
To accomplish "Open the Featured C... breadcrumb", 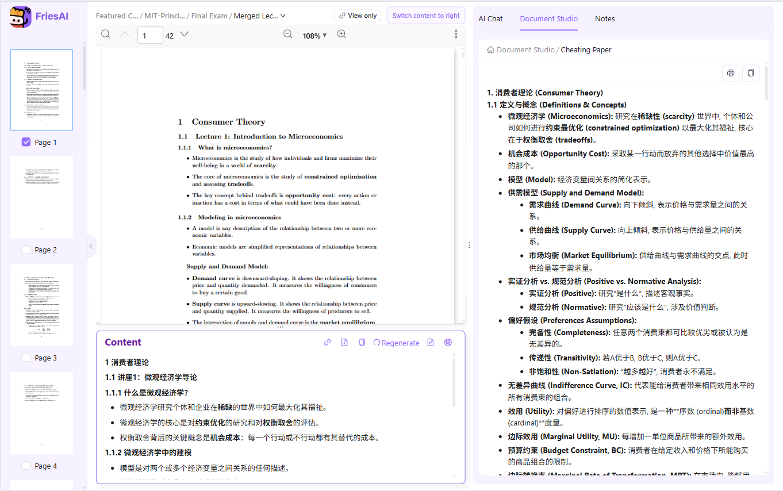I will tap(117, 16).
